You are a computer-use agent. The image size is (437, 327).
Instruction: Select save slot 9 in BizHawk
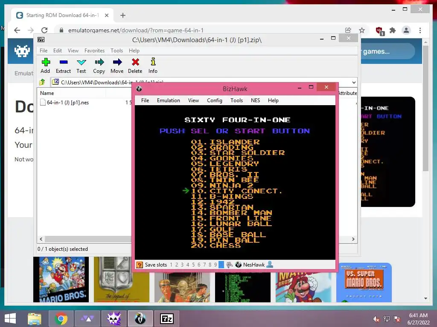(216, 265)
